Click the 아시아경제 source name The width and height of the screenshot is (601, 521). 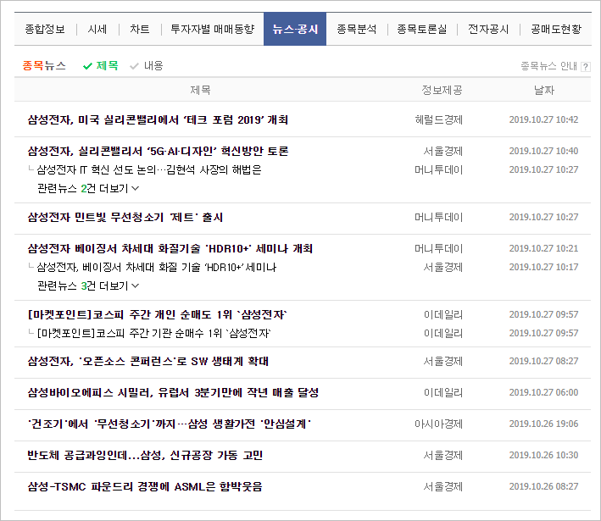(439, 424)
